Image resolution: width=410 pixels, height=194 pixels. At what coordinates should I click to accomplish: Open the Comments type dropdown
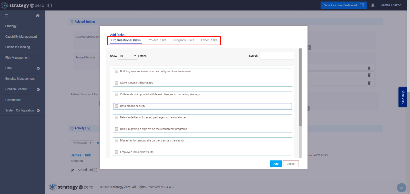click(x=82, y=143)
